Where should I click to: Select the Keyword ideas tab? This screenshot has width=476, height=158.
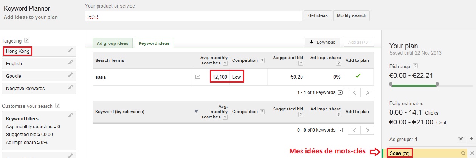point(154,43)
